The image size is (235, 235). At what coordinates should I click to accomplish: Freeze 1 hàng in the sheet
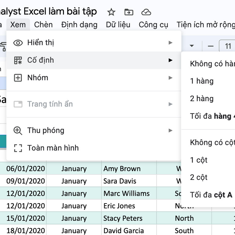point(202,81)
